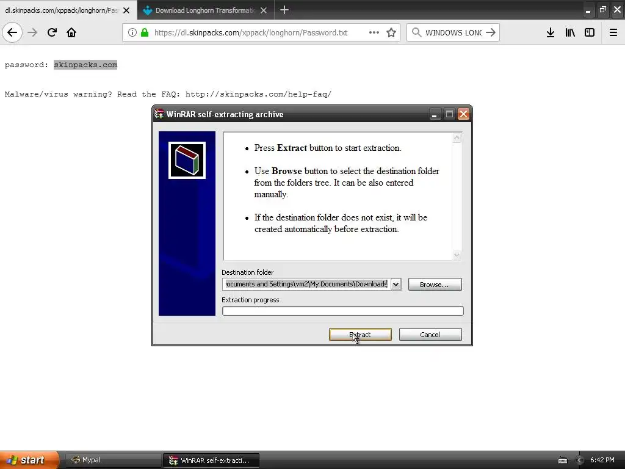Click the 6:42 PM clock
This screenshot has height=469, width=625.
point(602,460)
